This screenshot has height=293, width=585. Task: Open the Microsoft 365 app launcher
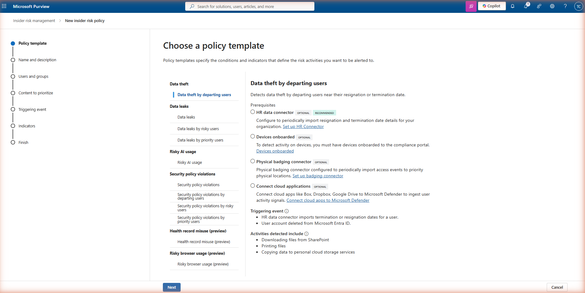4,6
